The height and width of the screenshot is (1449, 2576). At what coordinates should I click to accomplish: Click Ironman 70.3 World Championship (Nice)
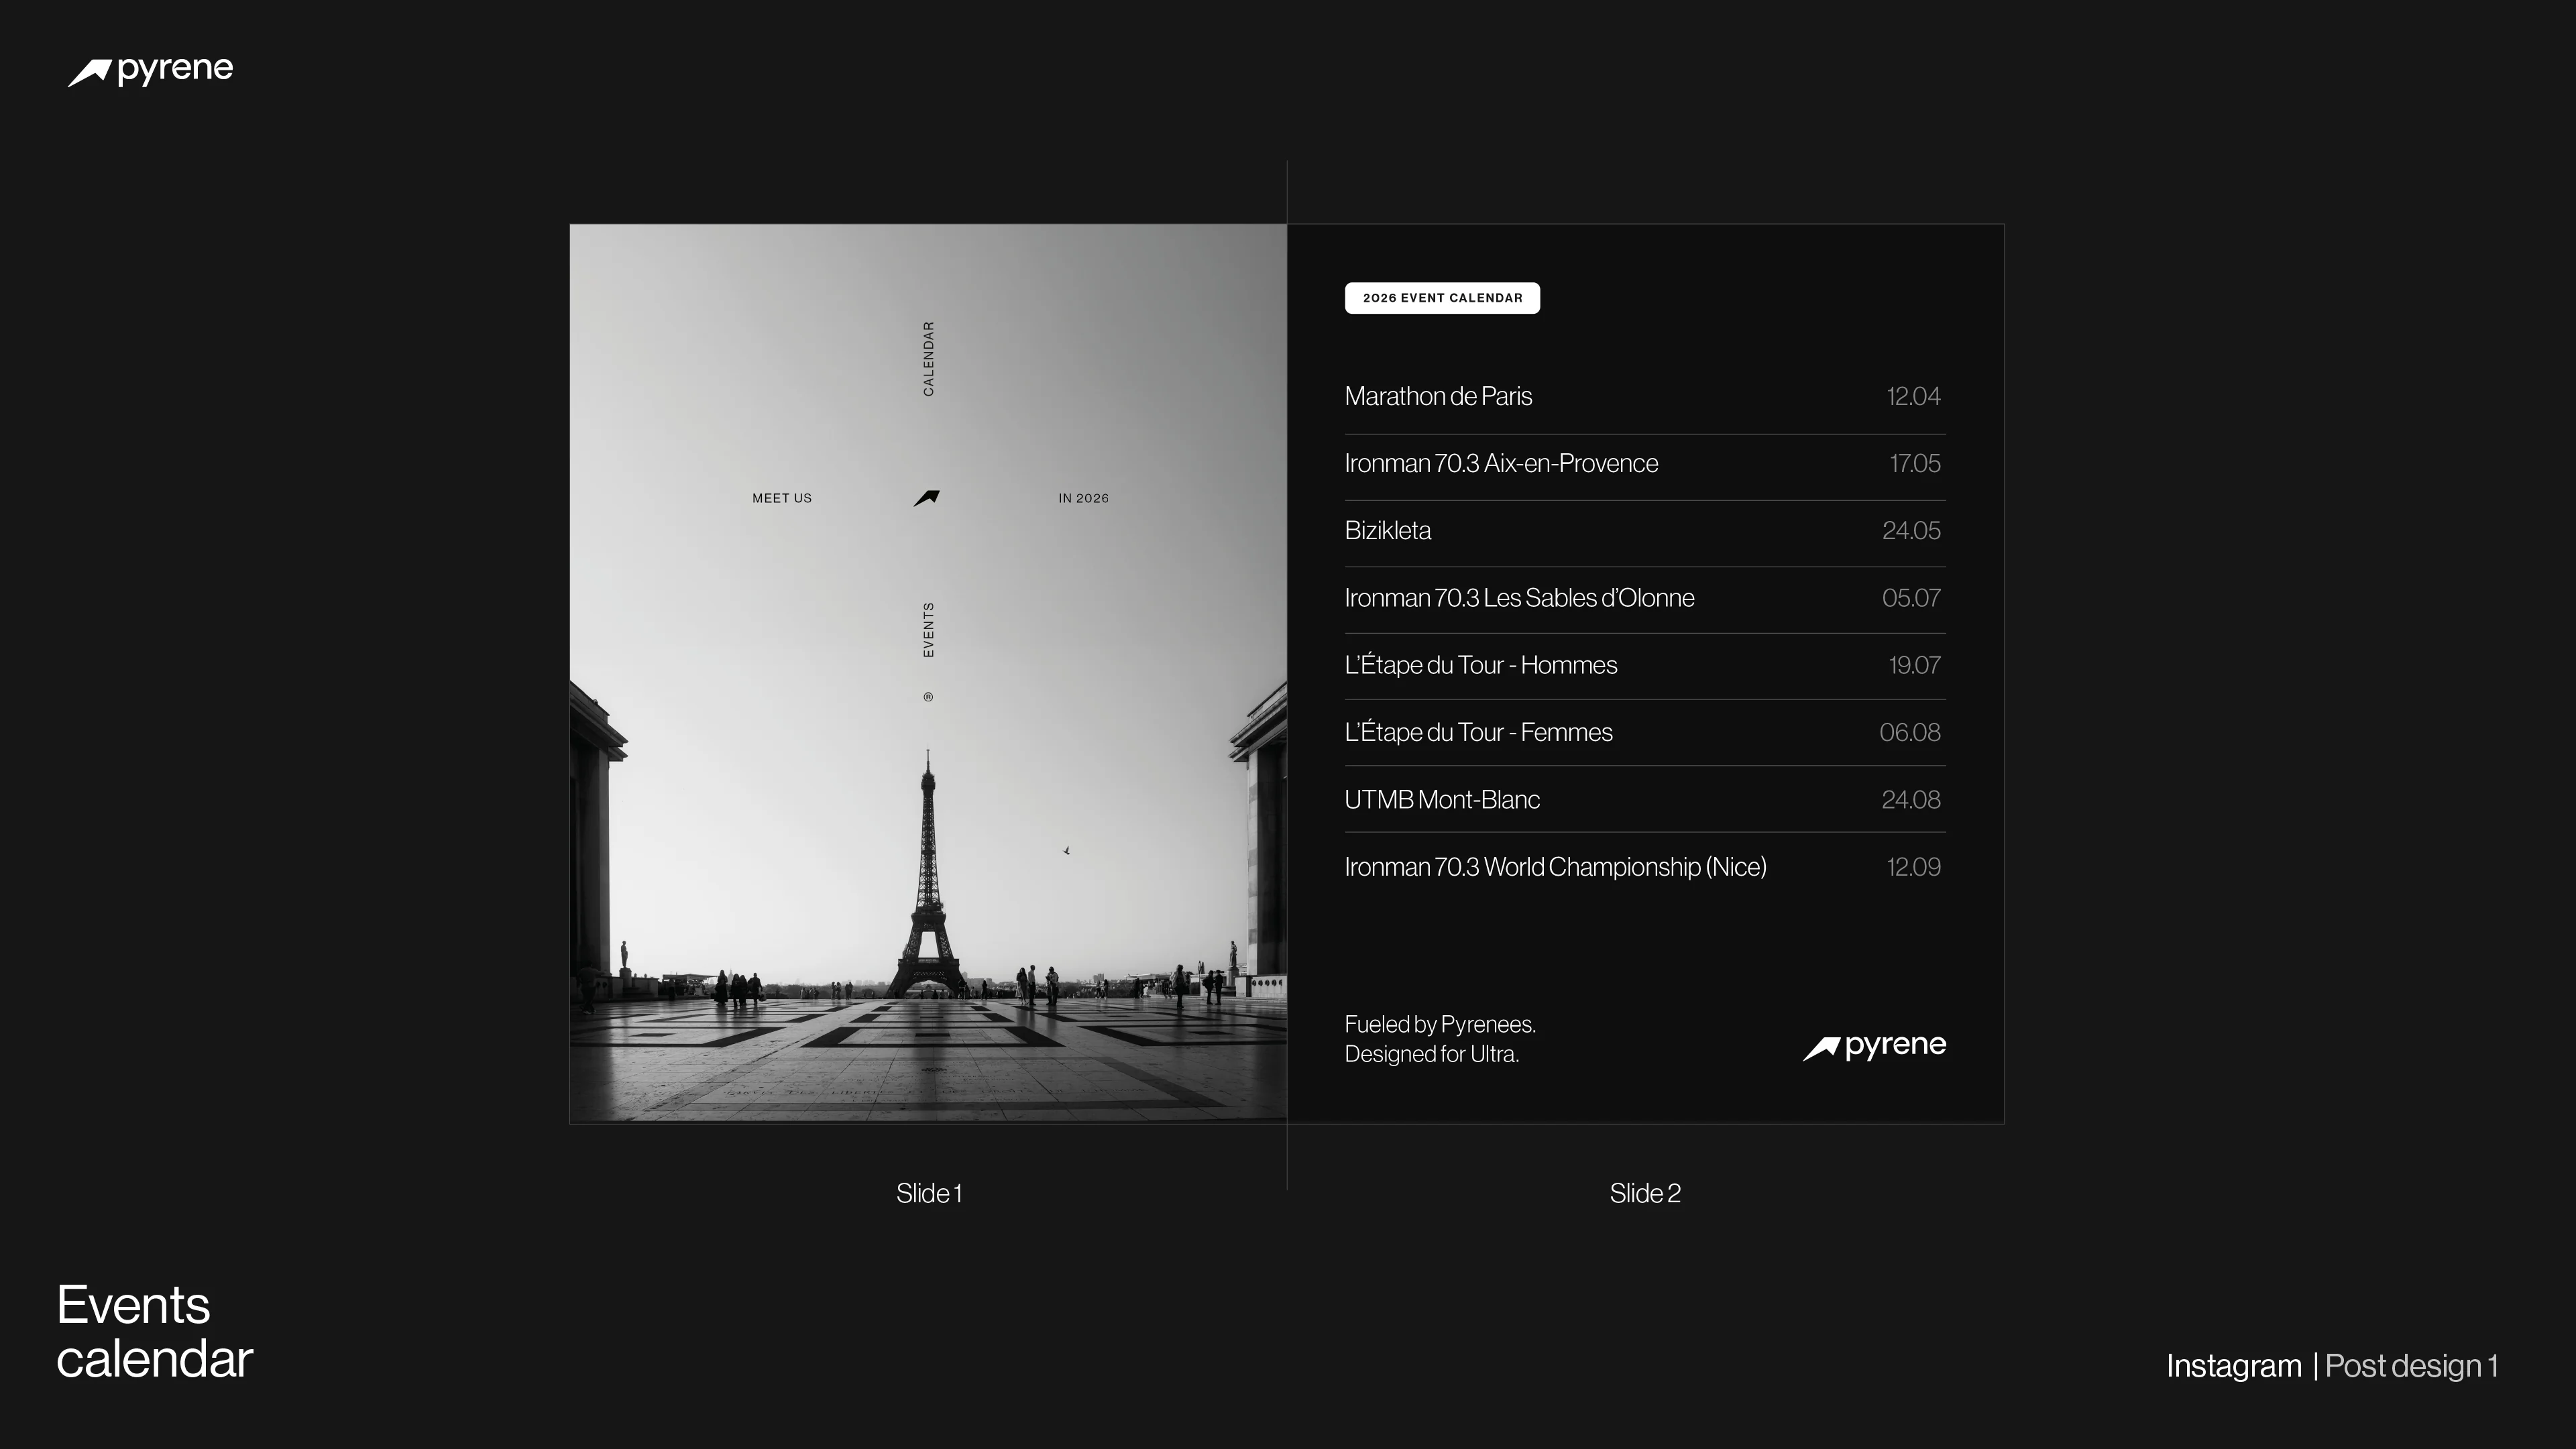pyautogui.click(x=1555, y=867)
